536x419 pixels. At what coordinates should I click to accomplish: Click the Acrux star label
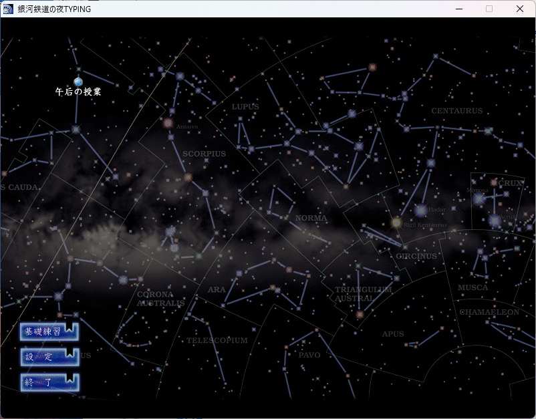click(x=507, y=217)
